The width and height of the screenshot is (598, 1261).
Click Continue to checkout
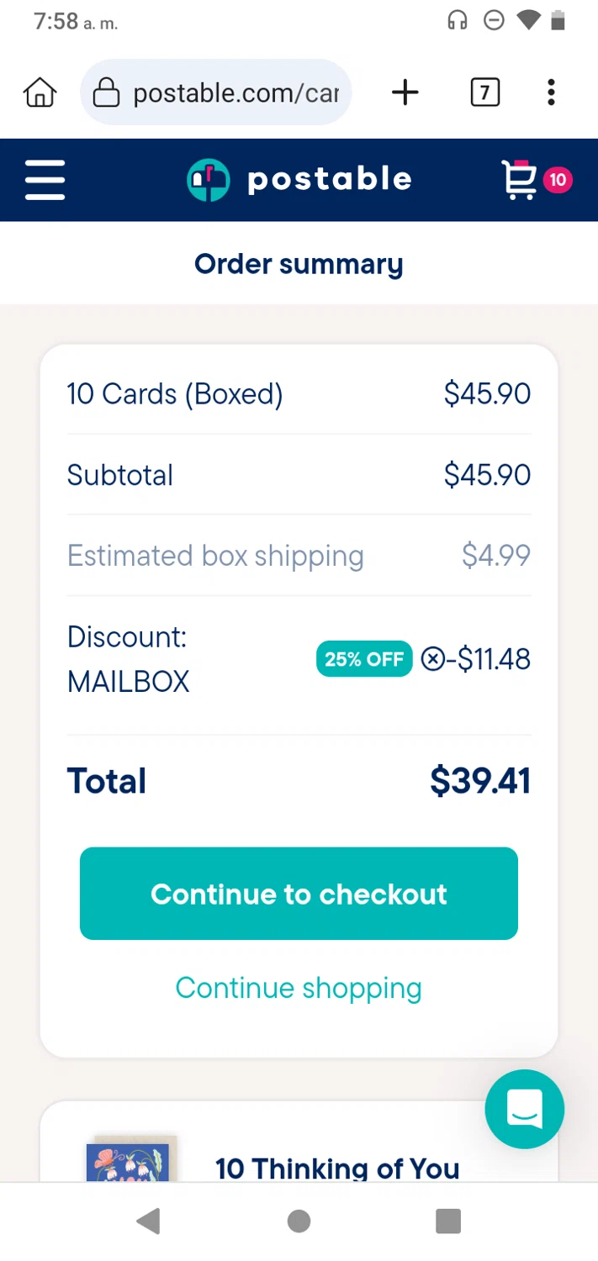coord(299,894)
